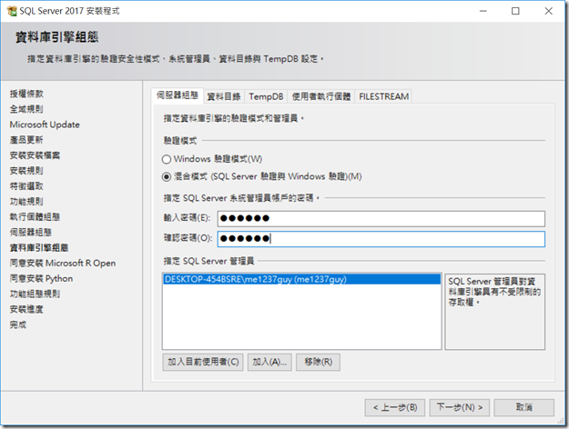Switch to the 資料目錄 tab
The image size is (569, 429).
224,96
